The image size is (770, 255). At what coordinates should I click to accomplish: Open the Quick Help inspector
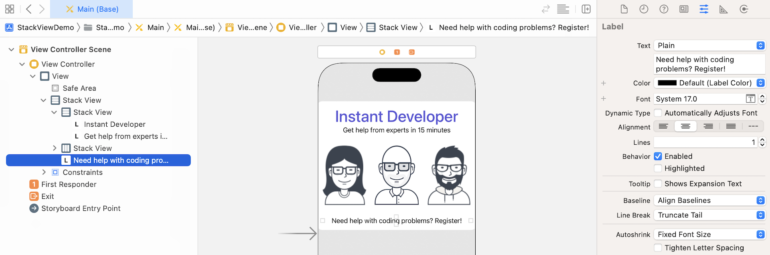tap(664, 9)
